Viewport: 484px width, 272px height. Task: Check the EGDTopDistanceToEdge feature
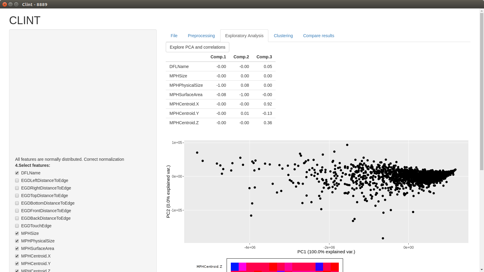(17, 196)
